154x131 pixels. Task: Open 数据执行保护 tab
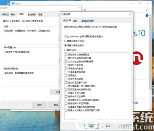[x=88, y=21]
